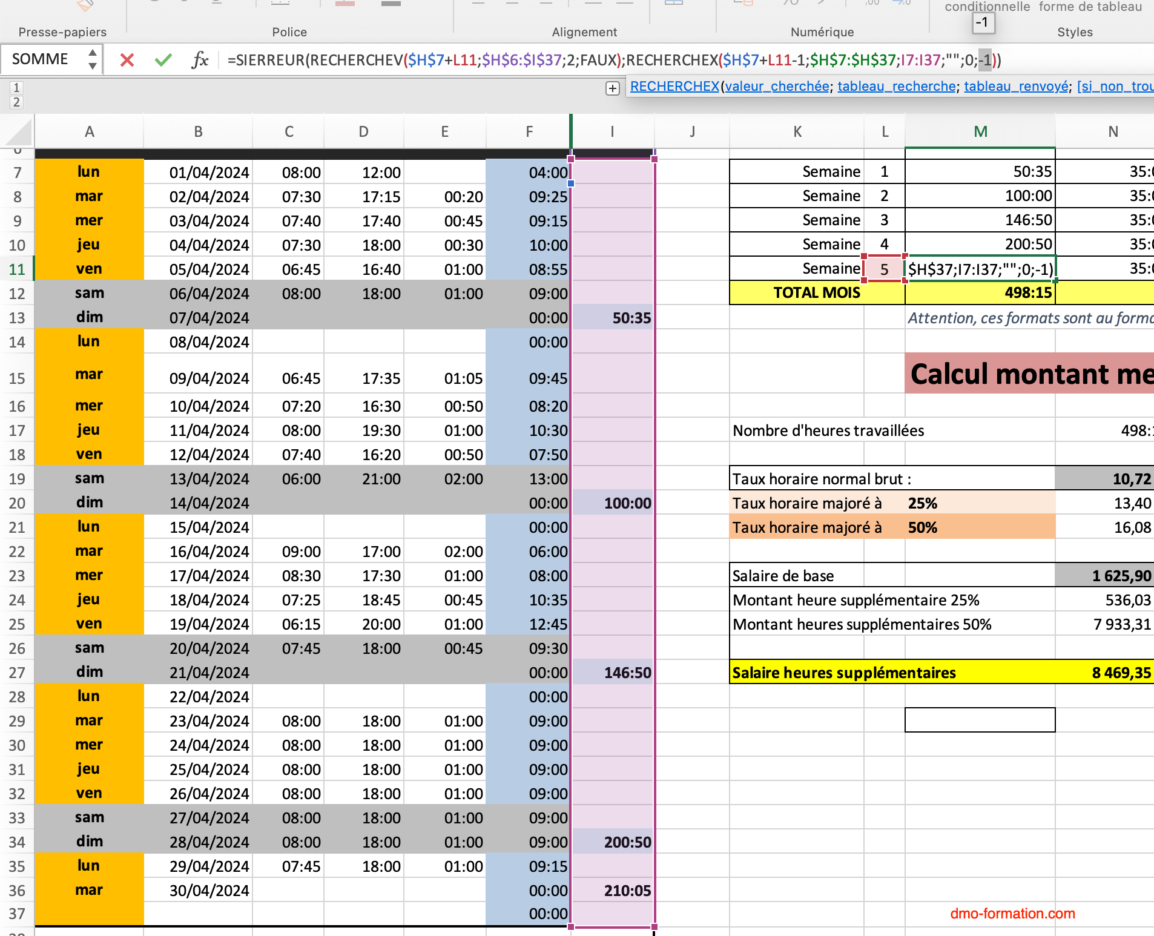Click the tableau_recherche argument link

click(x=896, y=86)
